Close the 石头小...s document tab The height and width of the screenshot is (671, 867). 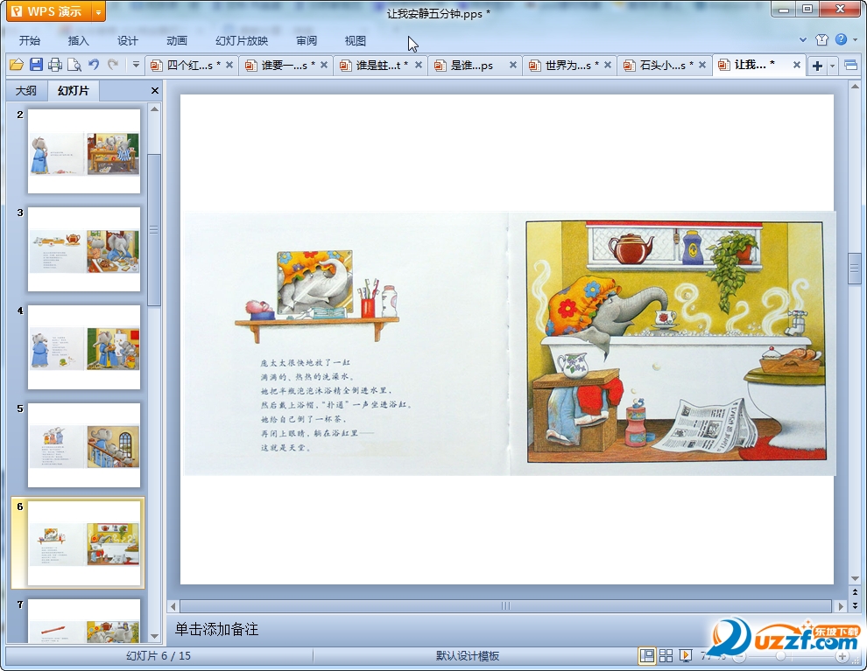pyautogui.click(x=702, y=65)
